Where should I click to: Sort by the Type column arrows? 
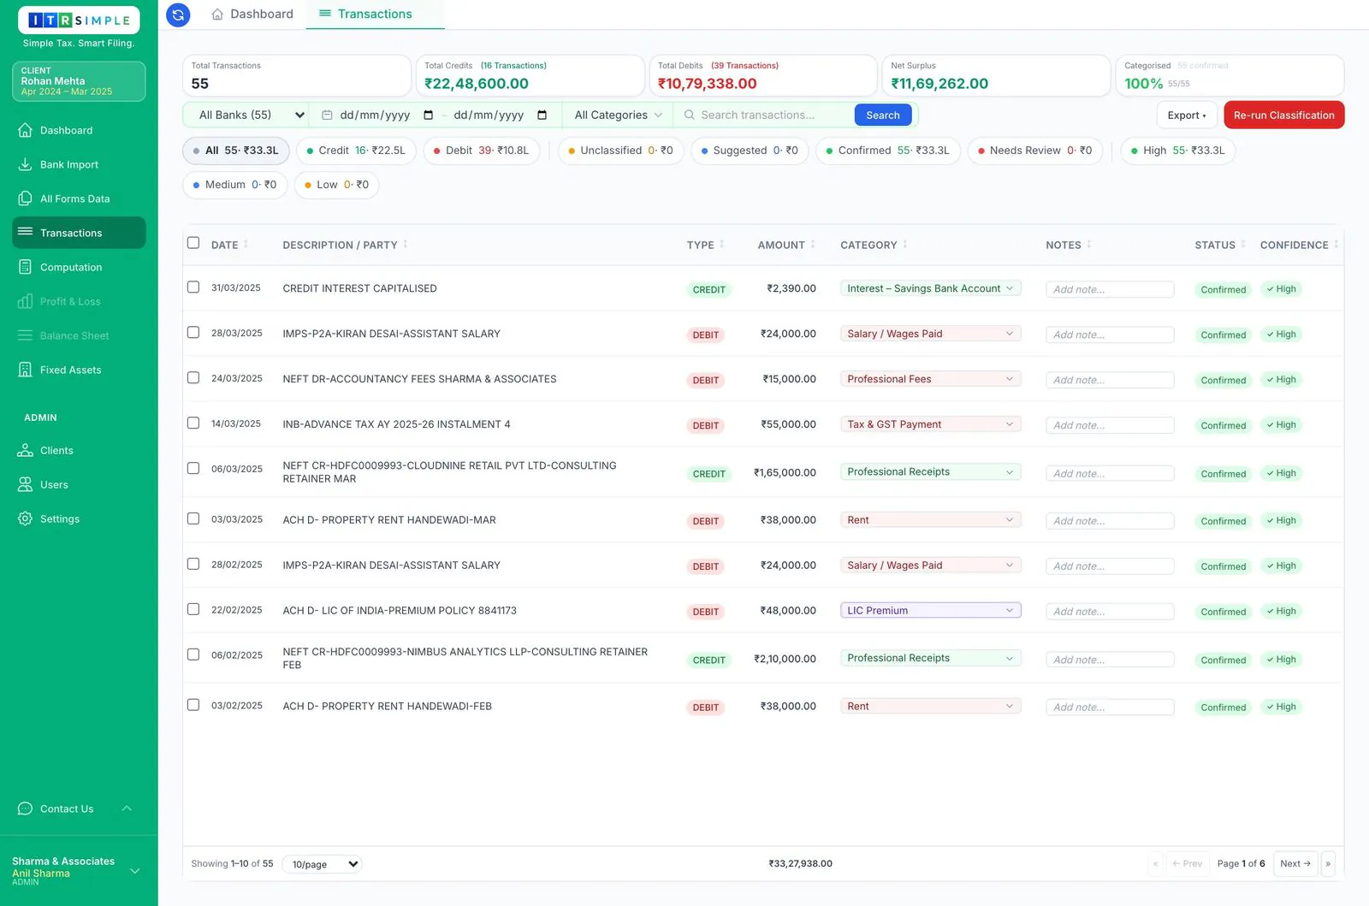point(721,245)
